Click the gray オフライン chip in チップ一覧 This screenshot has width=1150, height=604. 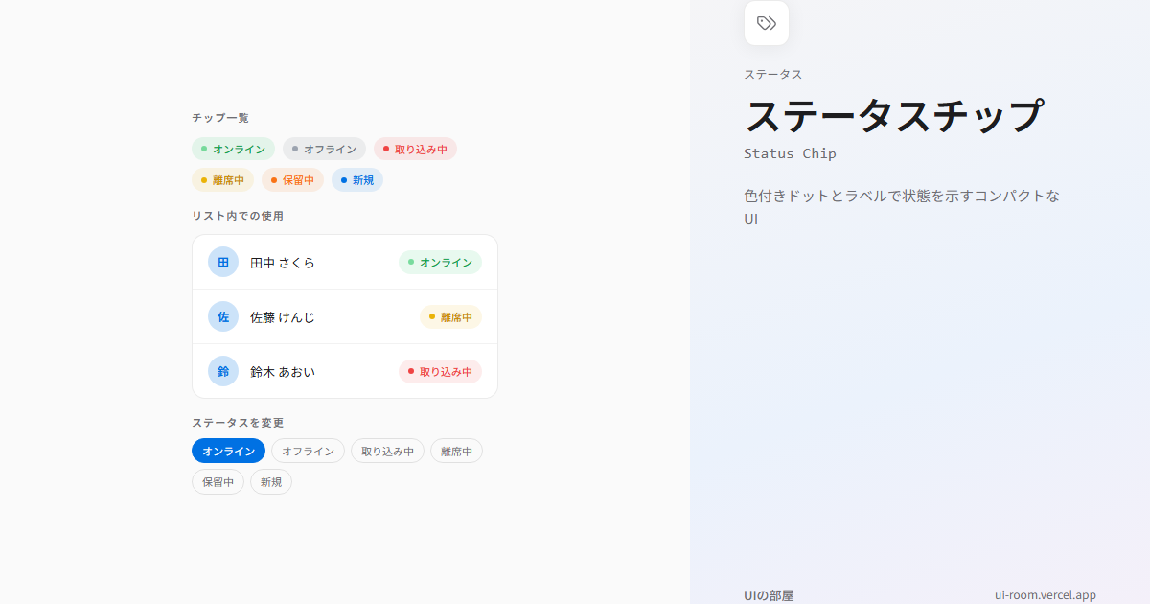[324, 149]
